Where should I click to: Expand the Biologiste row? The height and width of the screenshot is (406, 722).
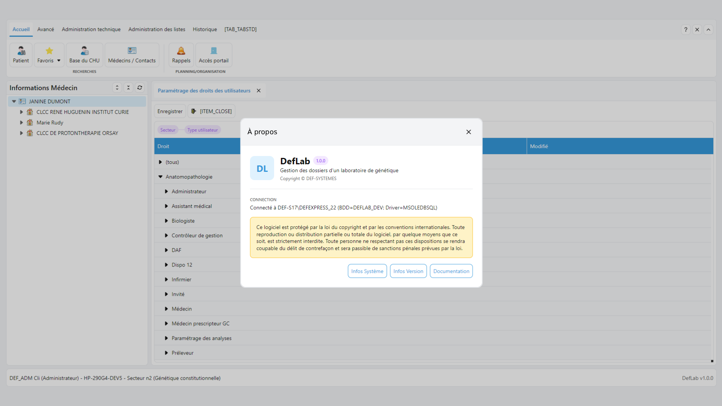pos(166,221)
